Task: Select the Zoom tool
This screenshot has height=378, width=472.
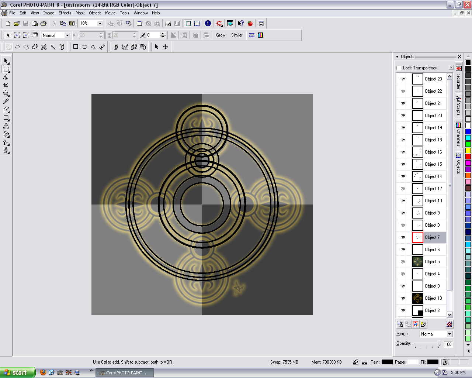Action: click(6, 93)
